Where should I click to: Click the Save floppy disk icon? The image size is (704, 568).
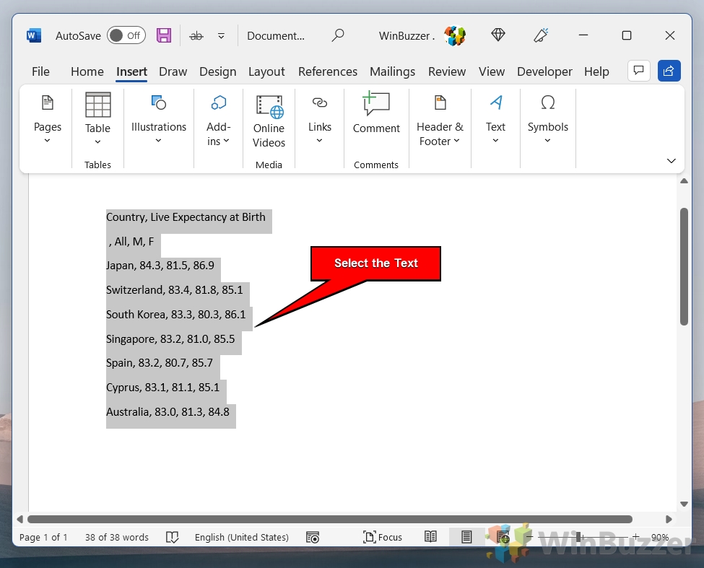coord(164,35)
